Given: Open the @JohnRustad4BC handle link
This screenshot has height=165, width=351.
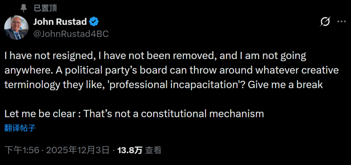Looking at the screenshot, I should (x=71, y=34).
